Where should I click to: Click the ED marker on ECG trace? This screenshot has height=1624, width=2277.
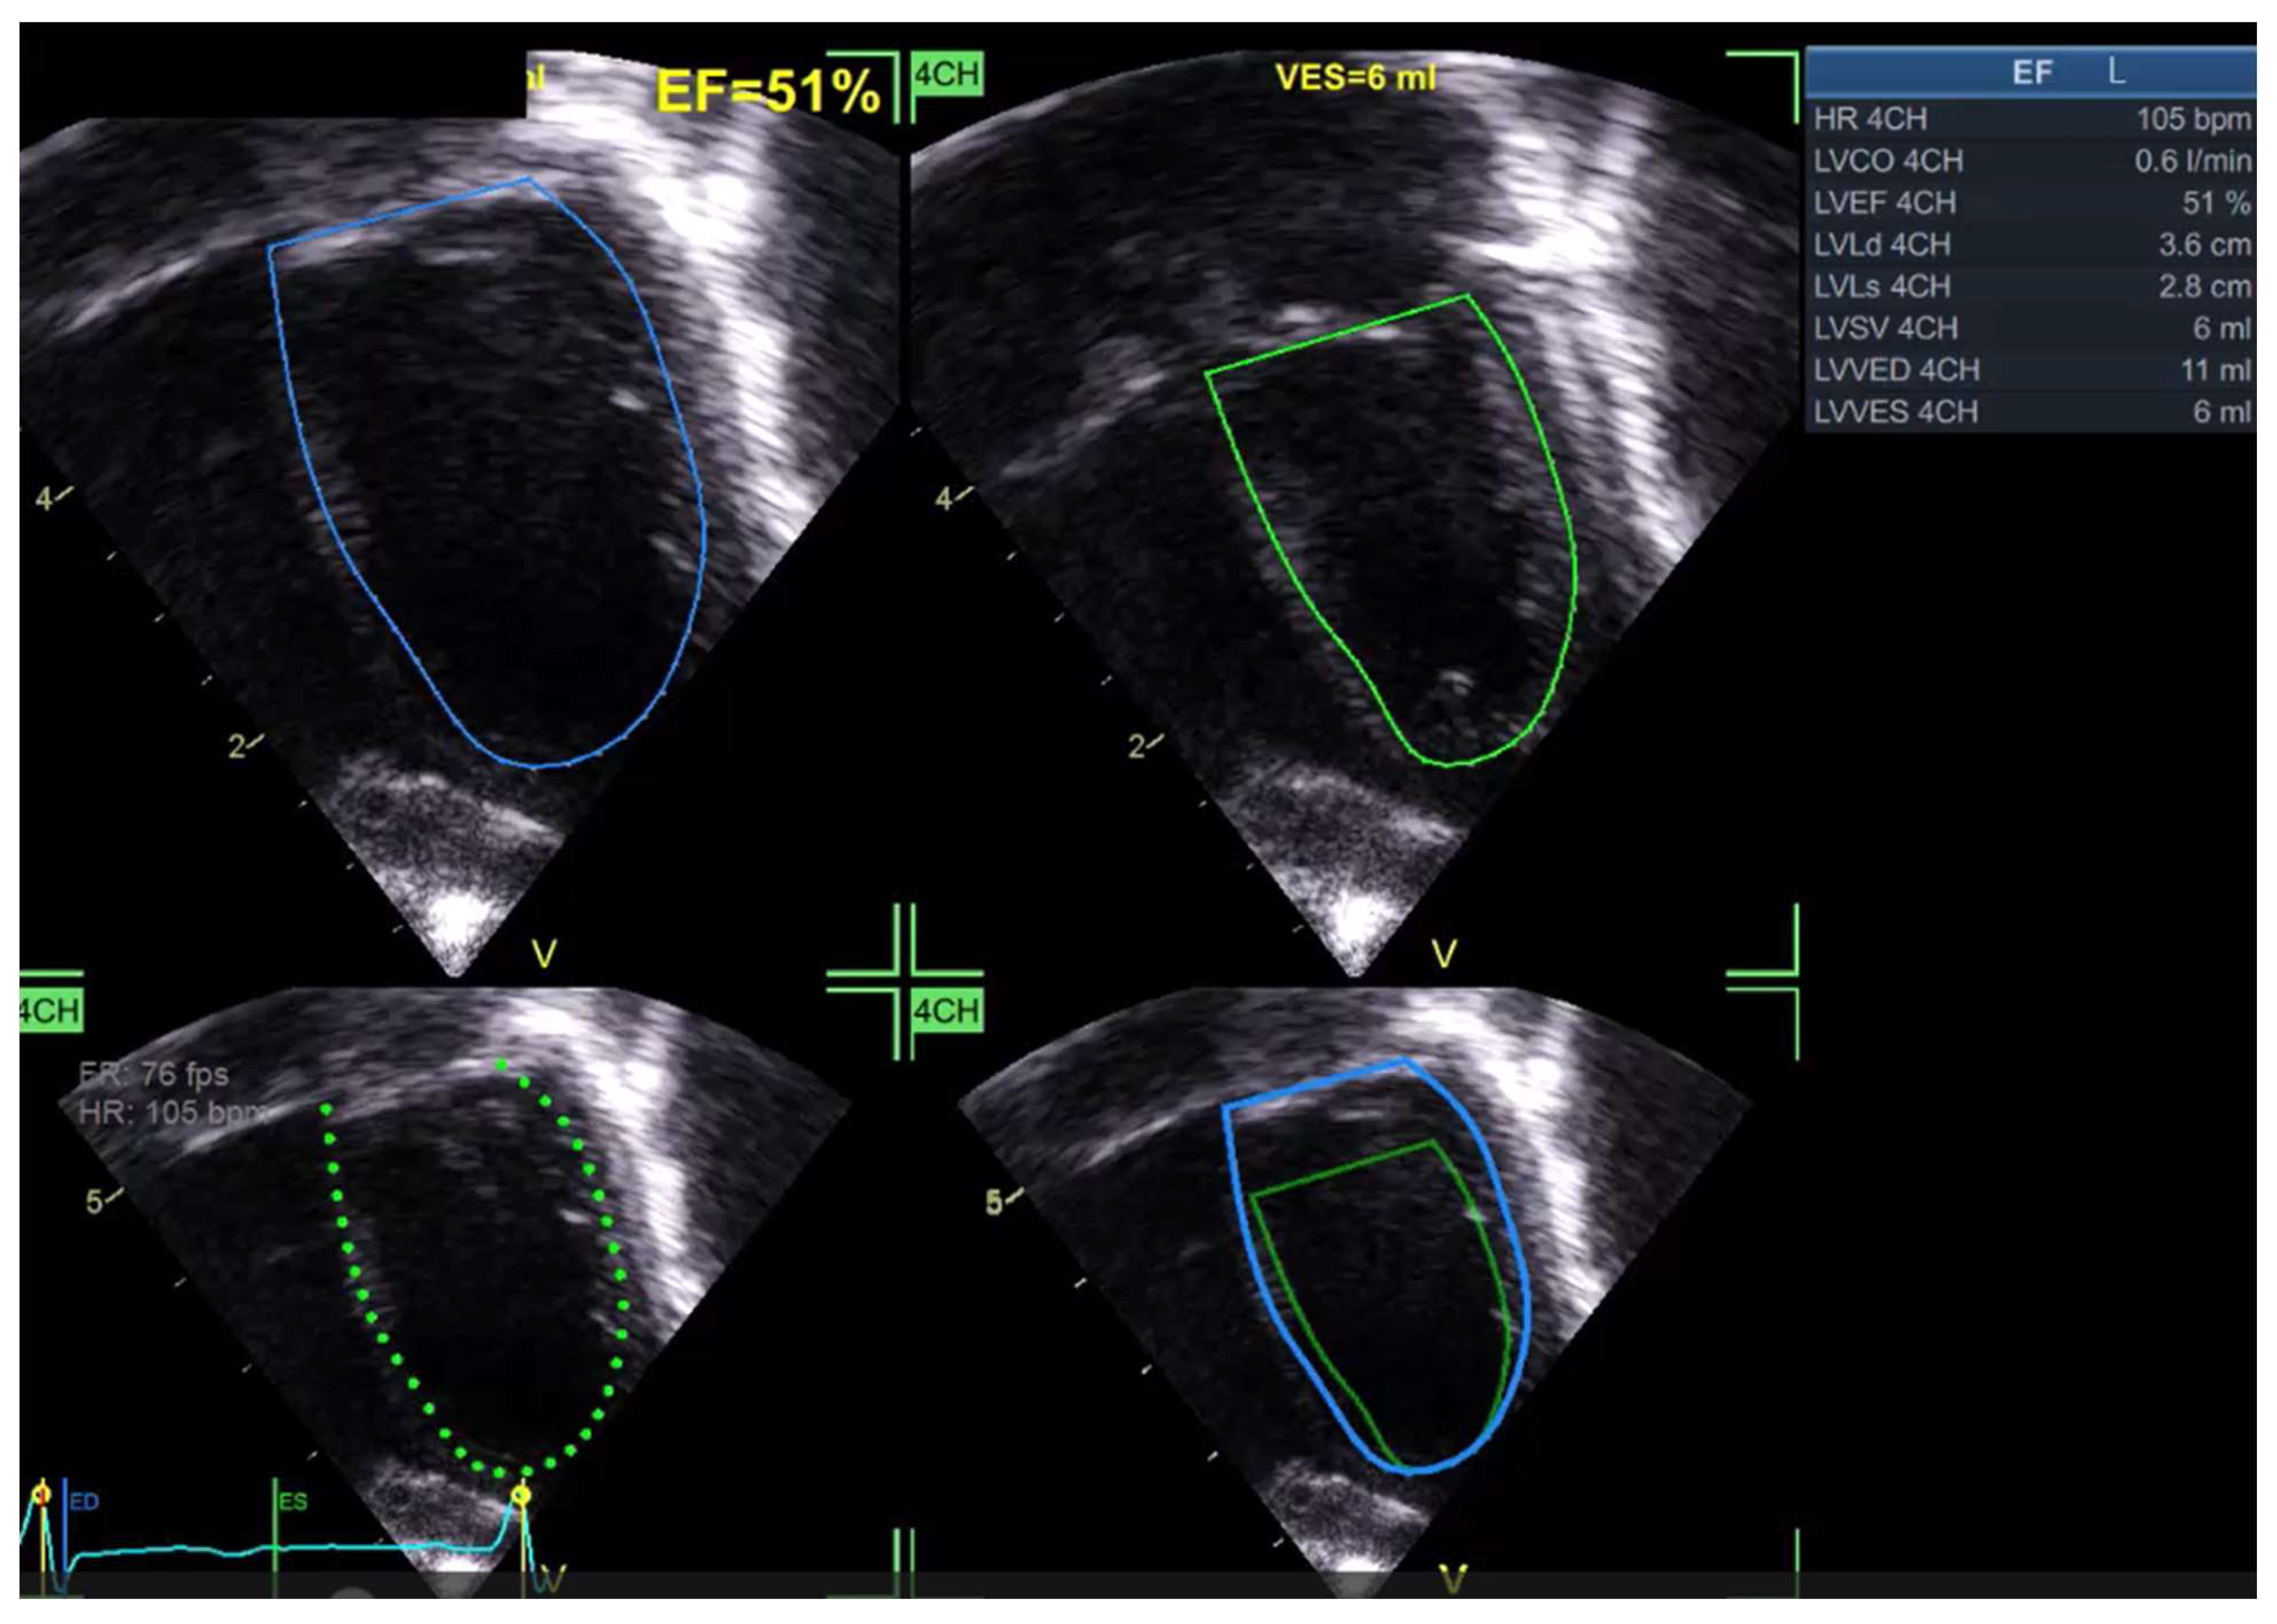(83, 1502)
